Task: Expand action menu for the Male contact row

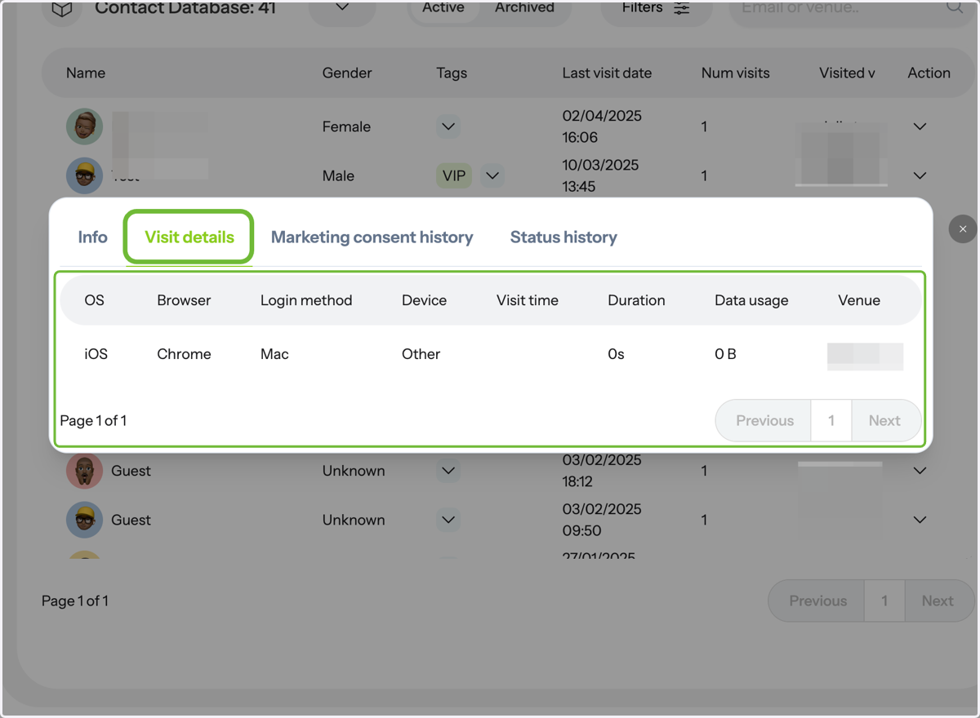Action: click(920, 175)
